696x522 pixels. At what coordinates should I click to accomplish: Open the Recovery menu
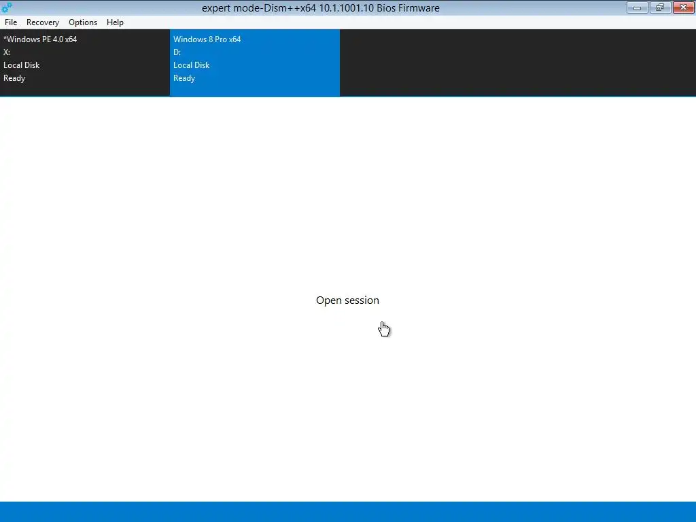point(43,22)
